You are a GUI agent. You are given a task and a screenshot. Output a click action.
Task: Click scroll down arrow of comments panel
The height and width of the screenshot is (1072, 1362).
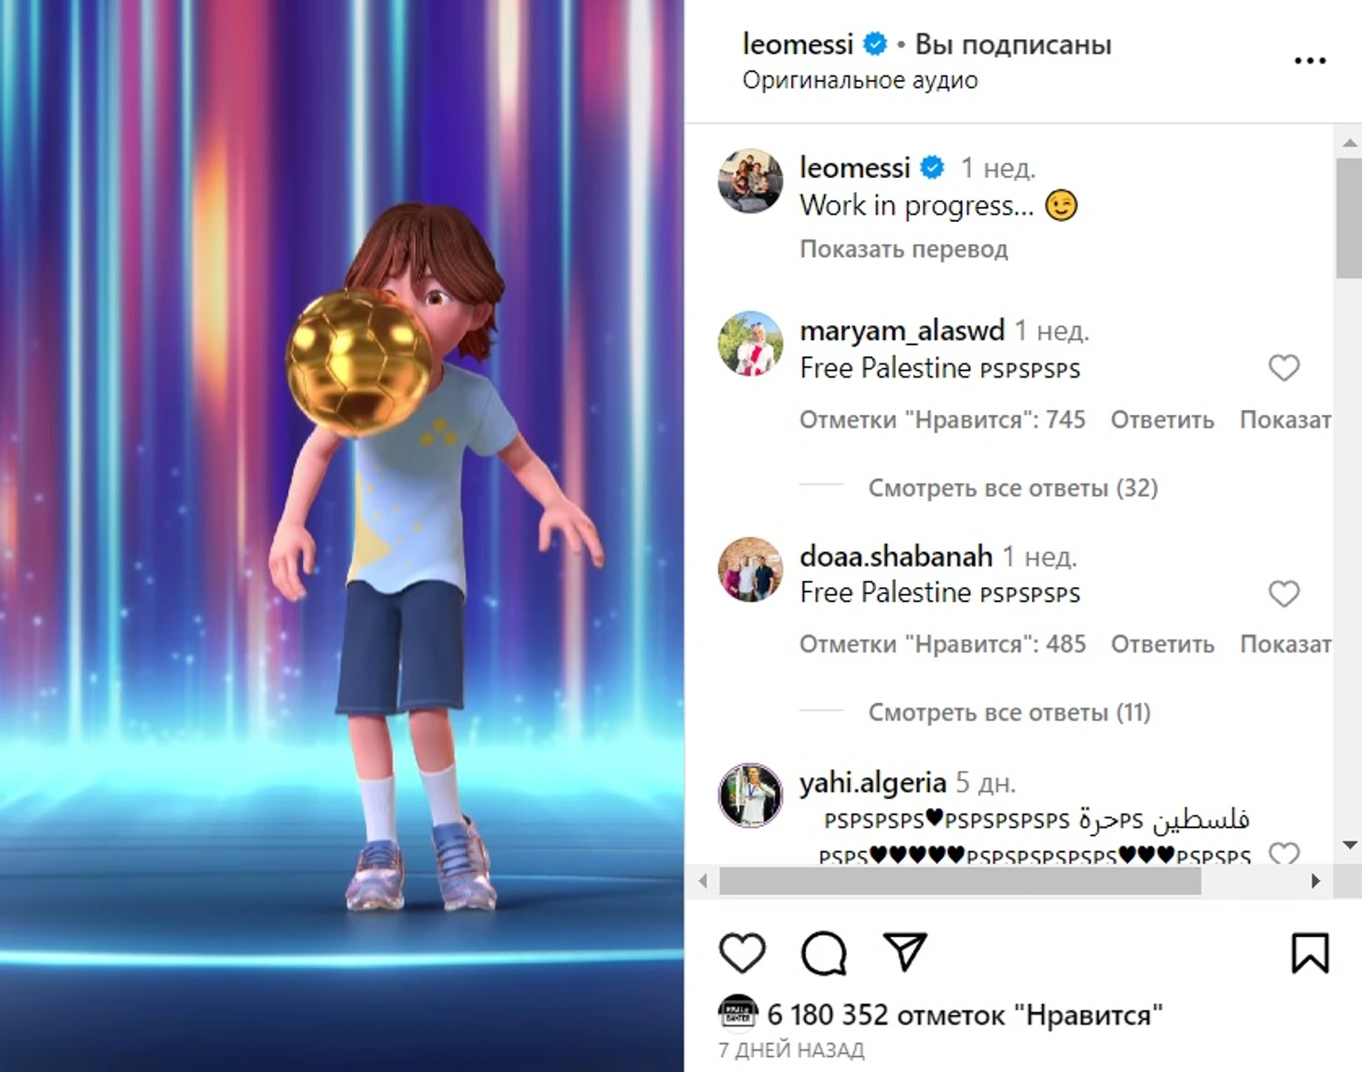coord(1349,845)
